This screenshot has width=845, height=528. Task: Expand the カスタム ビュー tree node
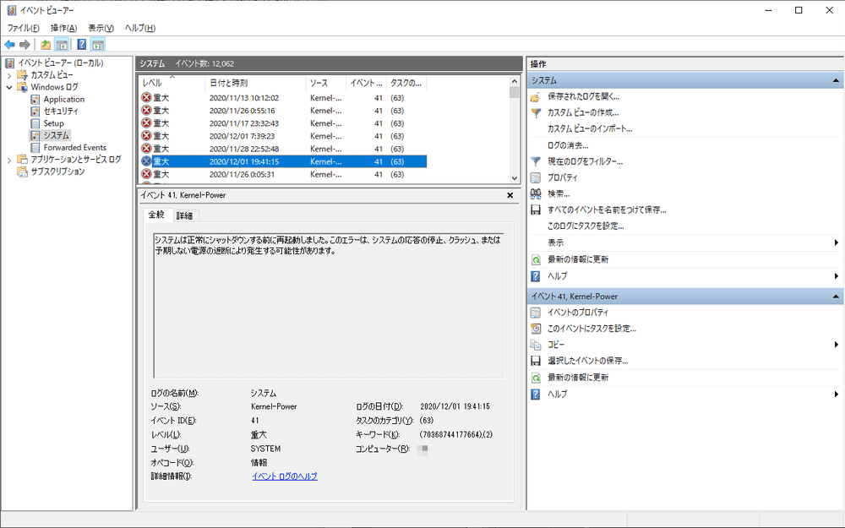[x=9, y=75]
